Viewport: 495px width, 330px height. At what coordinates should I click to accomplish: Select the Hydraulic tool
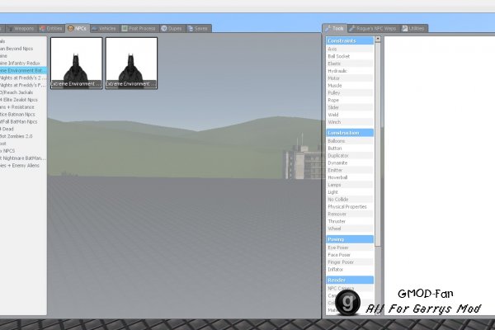pyautogui.click(x=350, y=71)
